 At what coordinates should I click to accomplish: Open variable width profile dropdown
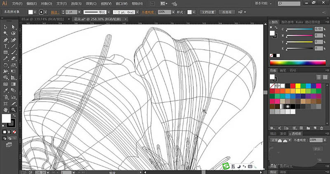click(109, 12)
